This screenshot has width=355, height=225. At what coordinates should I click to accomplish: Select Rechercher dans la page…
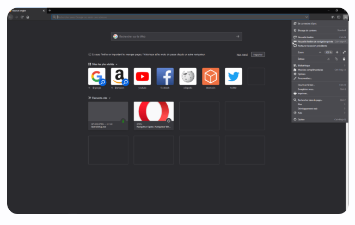[320, 100]
